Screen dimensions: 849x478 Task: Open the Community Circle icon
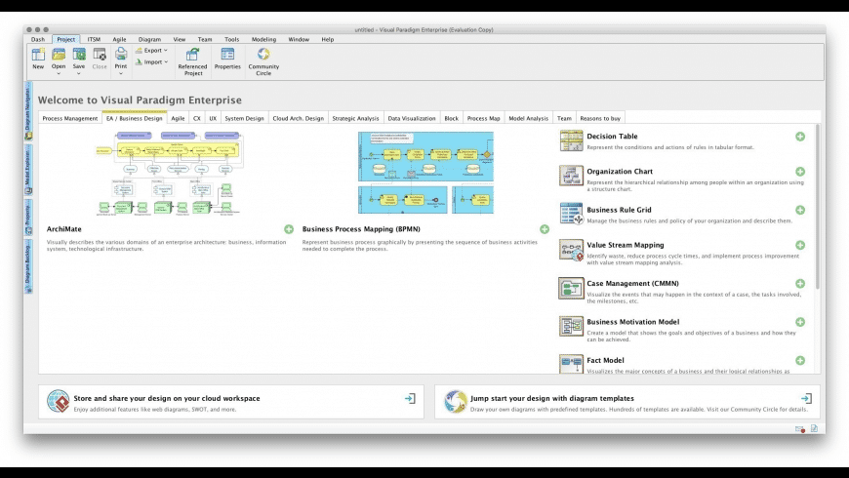pos(263,54)
